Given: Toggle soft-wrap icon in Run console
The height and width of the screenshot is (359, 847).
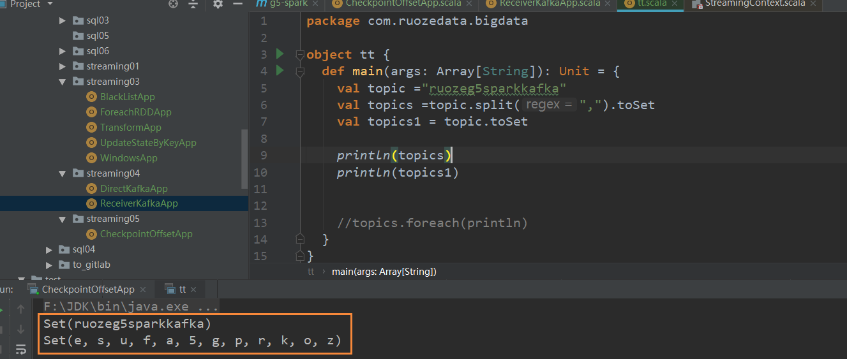Looking at the screenshot, I should [x=21, y=349].
